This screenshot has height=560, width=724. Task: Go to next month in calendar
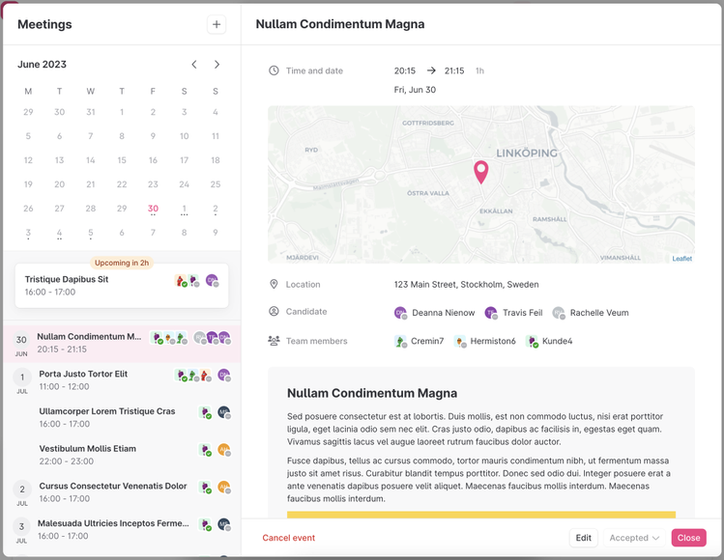217,65
